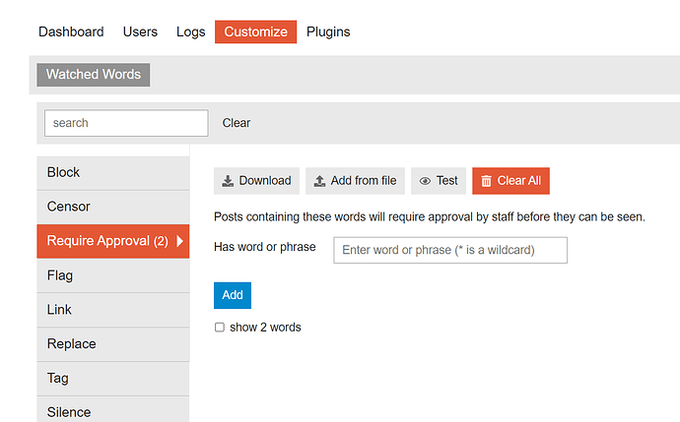Click the download arrow icon
This screenshot has height=422, width=680.
[x=228, y=181]
